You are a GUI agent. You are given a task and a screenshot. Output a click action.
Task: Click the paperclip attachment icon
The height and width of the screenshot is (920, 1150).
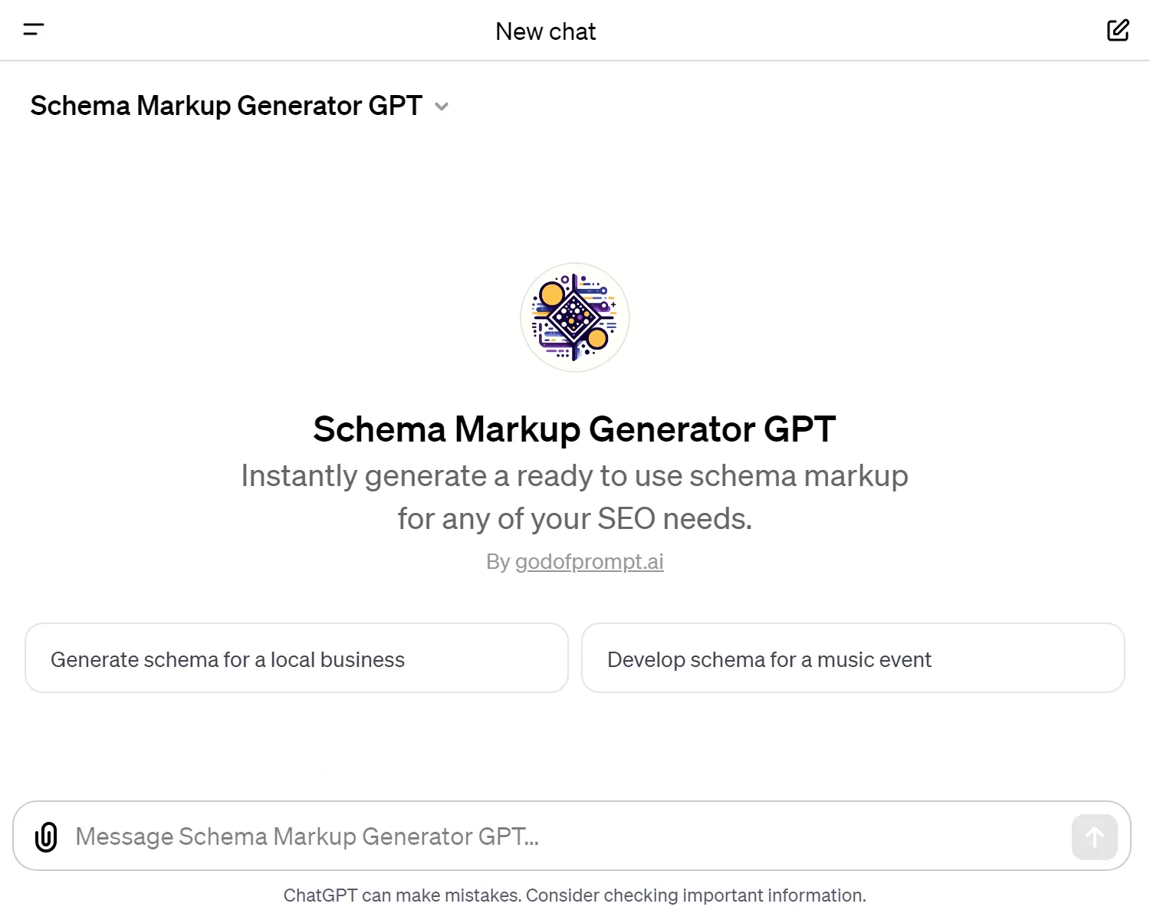46,836
